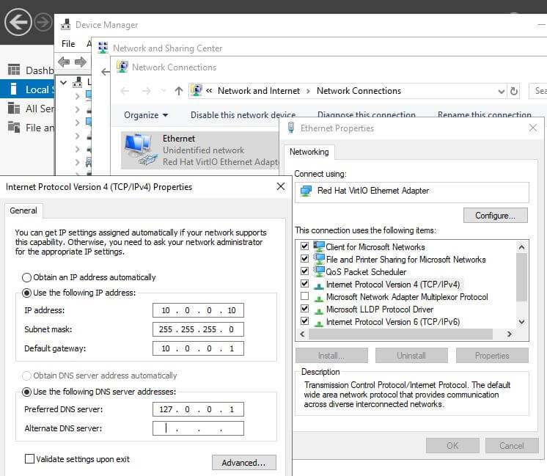Click the Advanced... button

[244, 462]
